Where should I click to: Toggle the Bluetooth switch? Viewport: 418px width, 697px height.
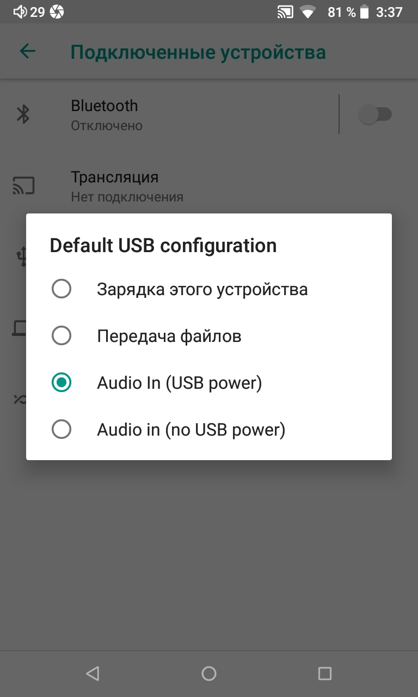pyautogui.click(x=375, y=114)
